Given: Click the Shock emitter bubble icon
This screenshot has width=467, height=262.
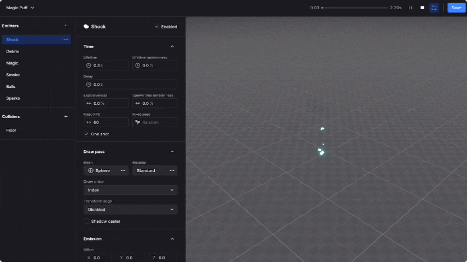Looking at the screenshot, I should [86, 27].
